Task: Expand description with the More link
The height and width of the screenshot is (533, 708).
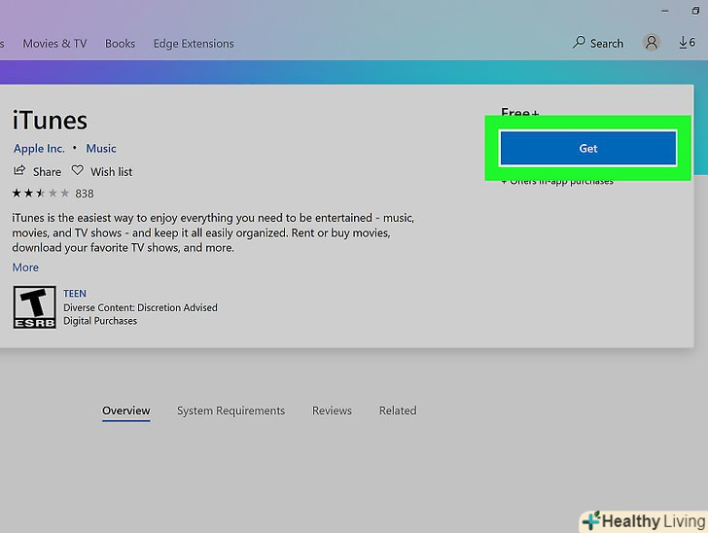Action: 25,267
